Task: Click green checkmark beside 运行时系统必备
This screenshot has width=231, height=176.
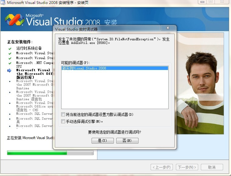Action: click(x=10, y=49)
